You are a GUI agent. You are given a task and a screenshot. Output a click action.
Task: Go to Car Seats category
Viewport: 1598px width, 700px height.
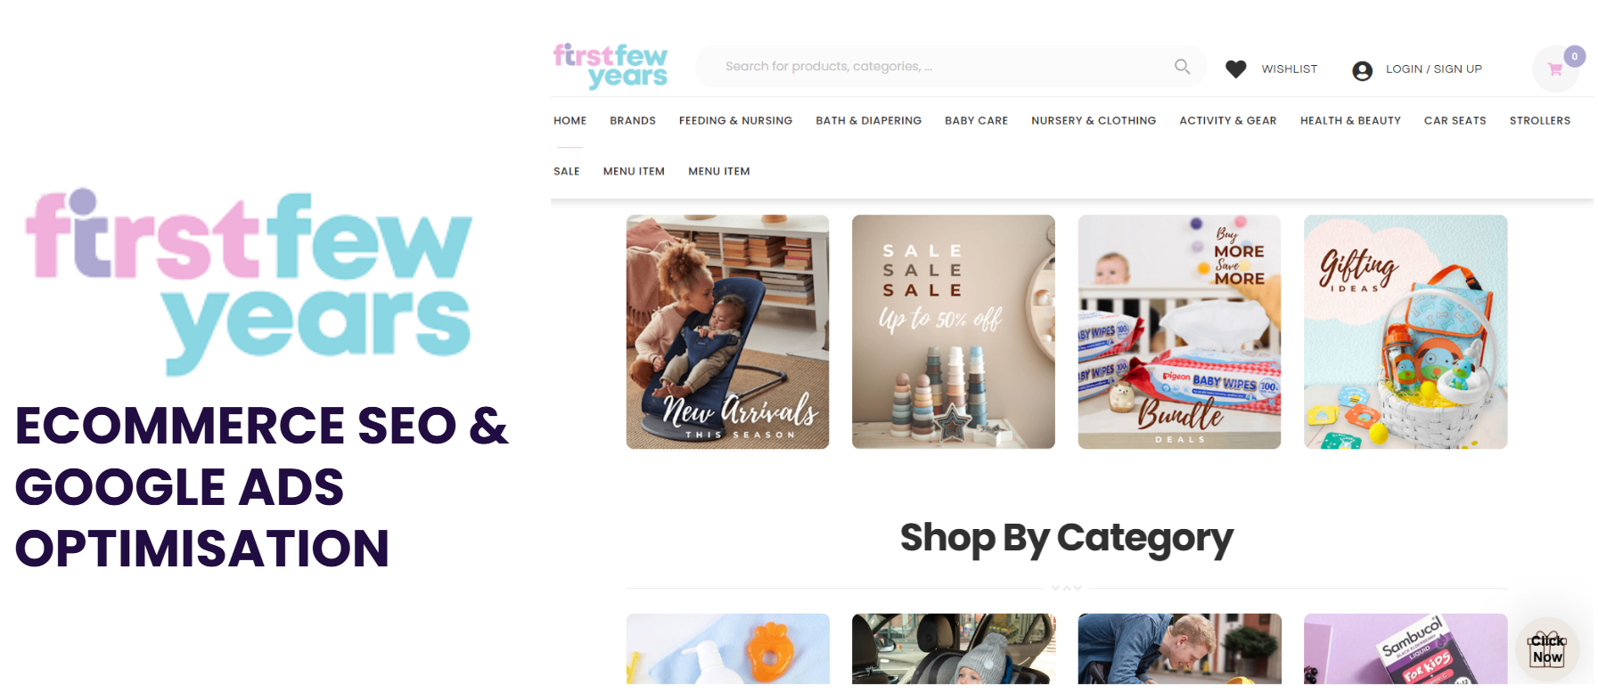pos(1455,120)
